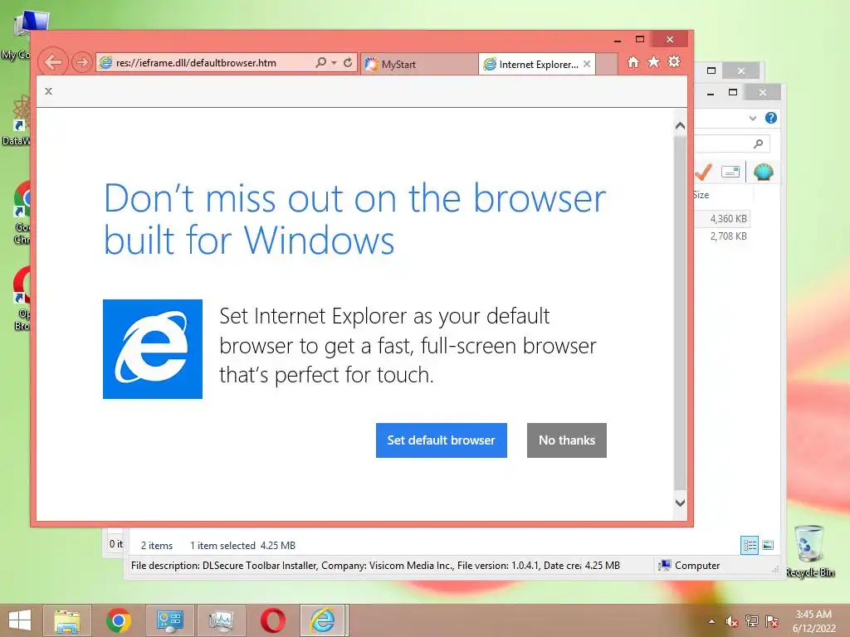Screen dimensions: 850x637
Task: Go to the IE home page icon
Action: [633, 61]
